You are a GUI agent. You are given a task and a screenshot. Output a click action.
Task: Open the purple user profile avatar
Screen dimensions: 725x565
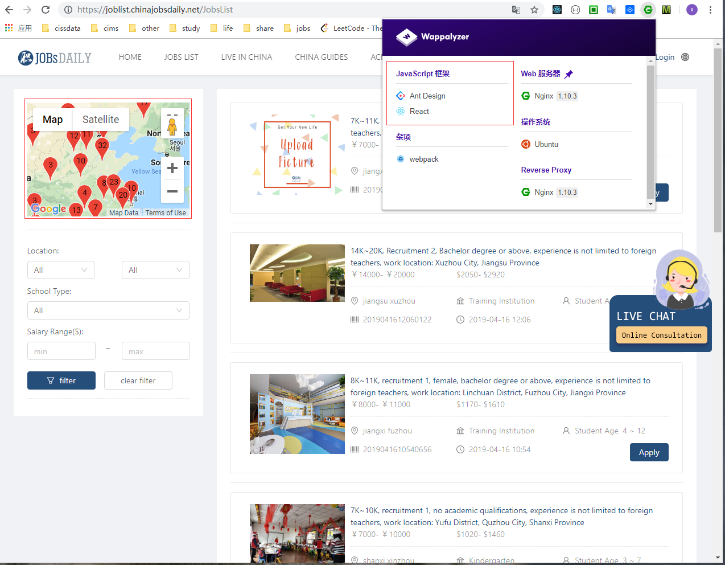tap(692, 10)
